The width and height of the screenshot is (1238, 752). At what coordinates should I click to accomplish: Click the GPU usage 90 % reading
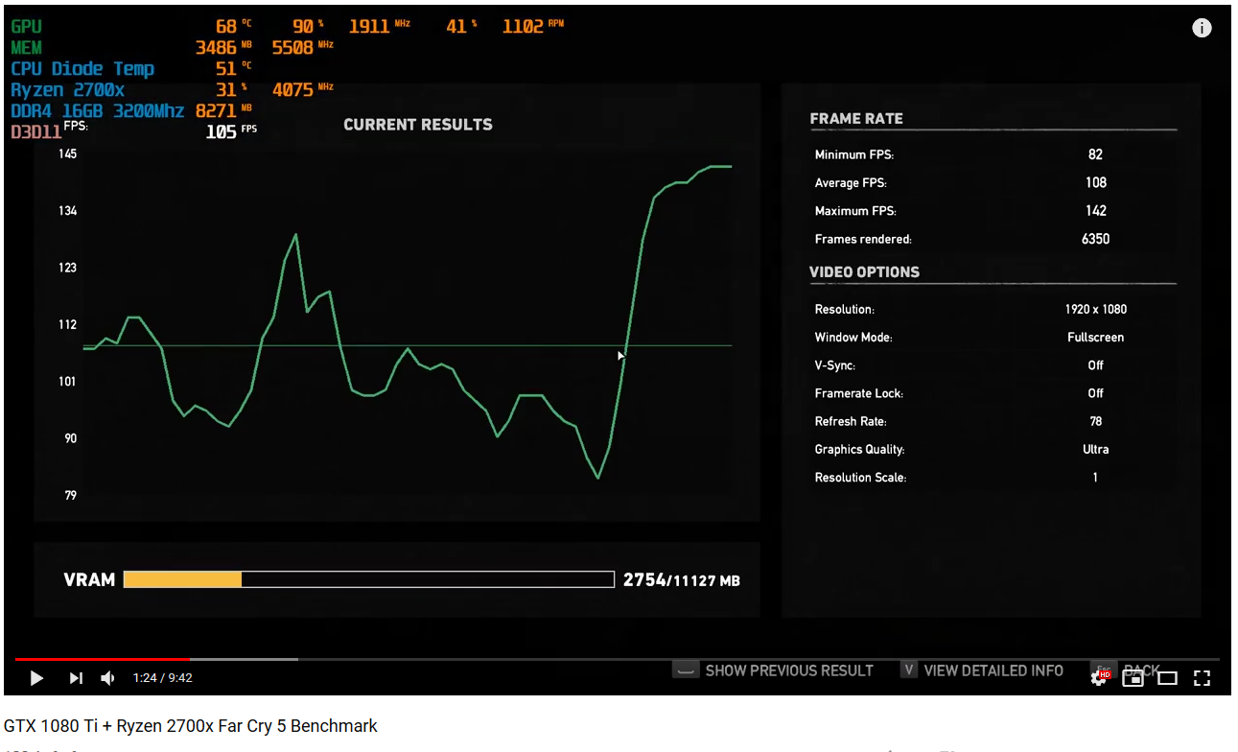coord(308,27)
